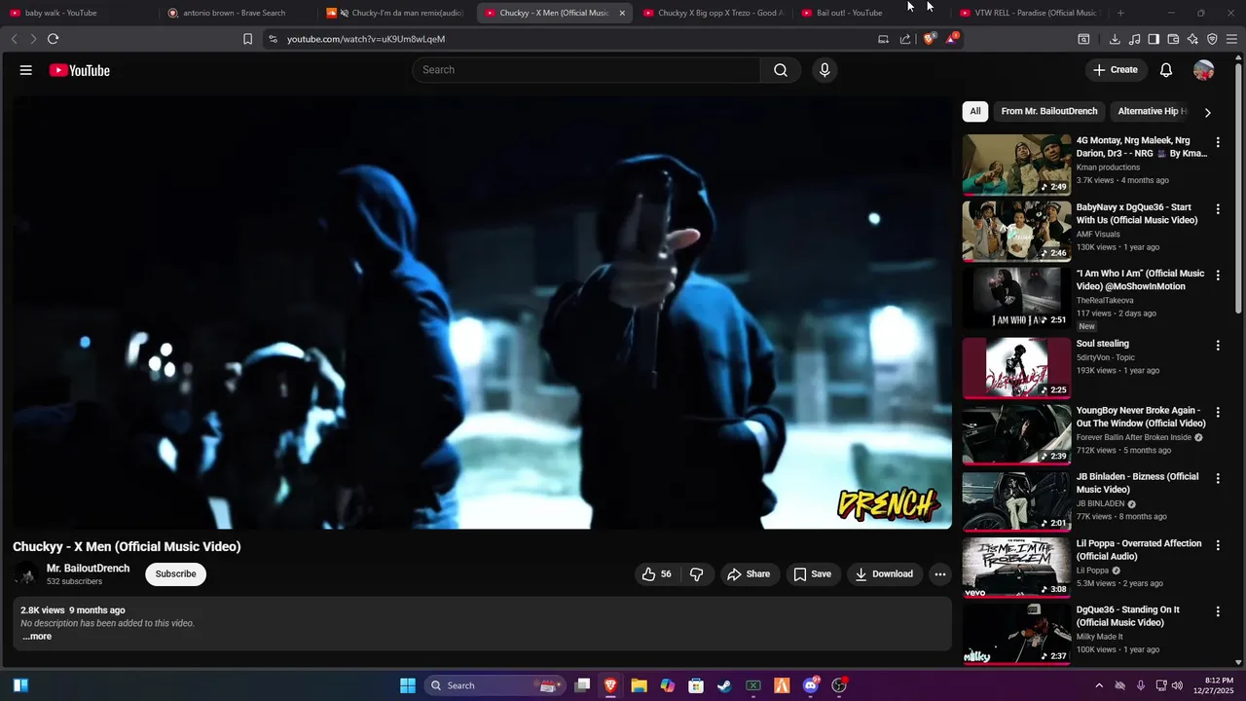Screen dimensions: 1246x701
Task: Open the Brave main menu hamburger
Action: 1232,39
